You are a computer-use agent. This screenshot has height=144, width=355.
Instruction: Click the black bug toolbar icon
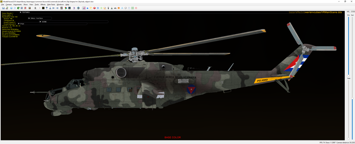click(x=108, y=8)
